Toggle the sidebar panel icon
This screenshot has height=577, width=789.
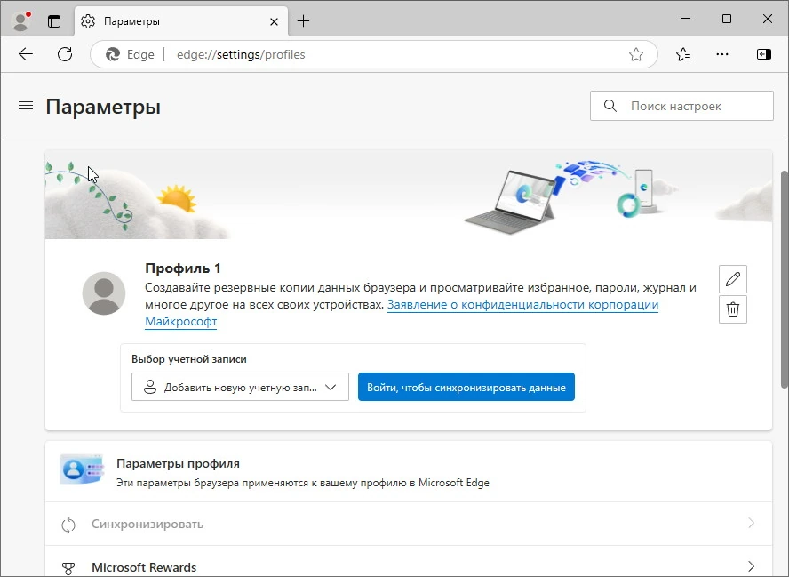click(764, 54)
